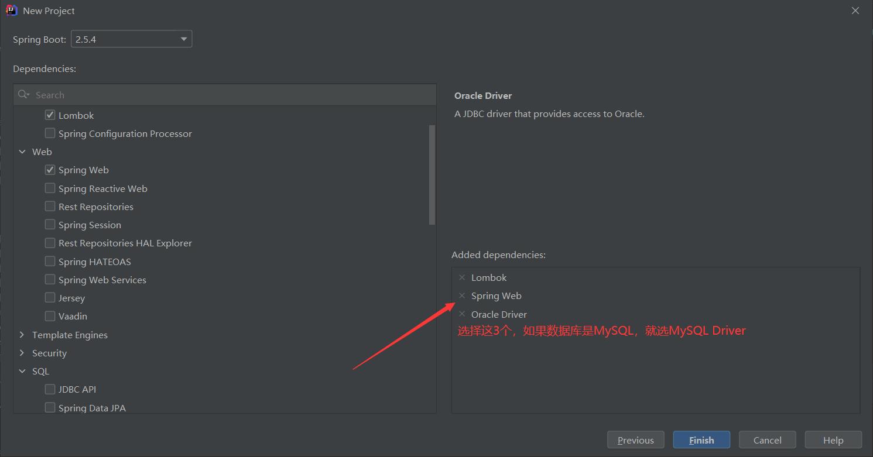Click the Added dependencies label
The image size is (873, 457).
point(499,255)
